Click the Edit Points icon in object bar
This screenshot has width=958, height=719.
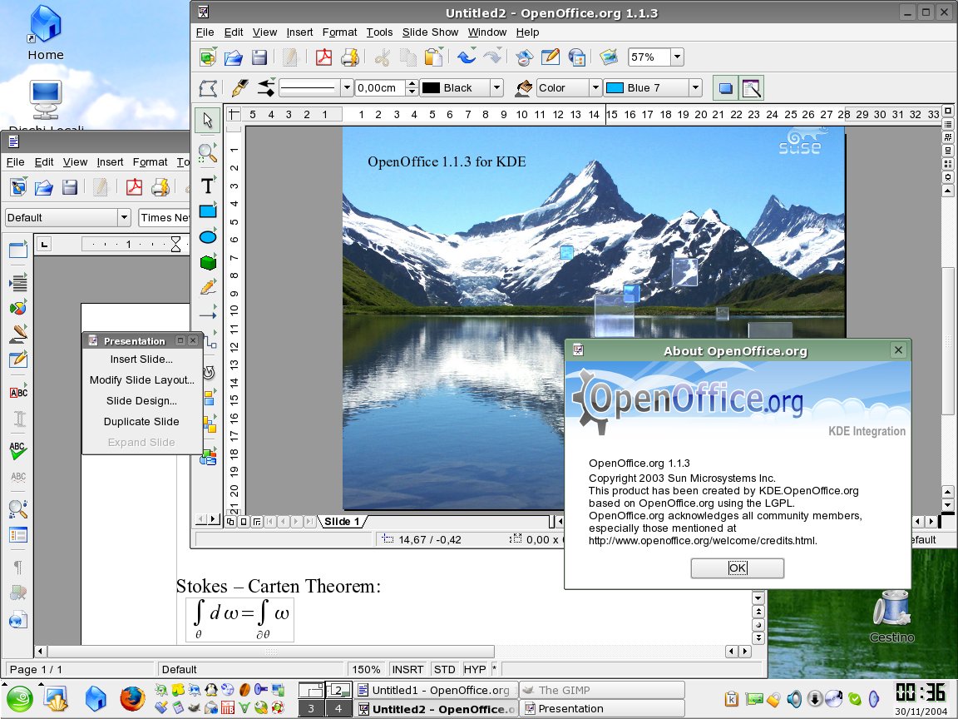point(208,88)
